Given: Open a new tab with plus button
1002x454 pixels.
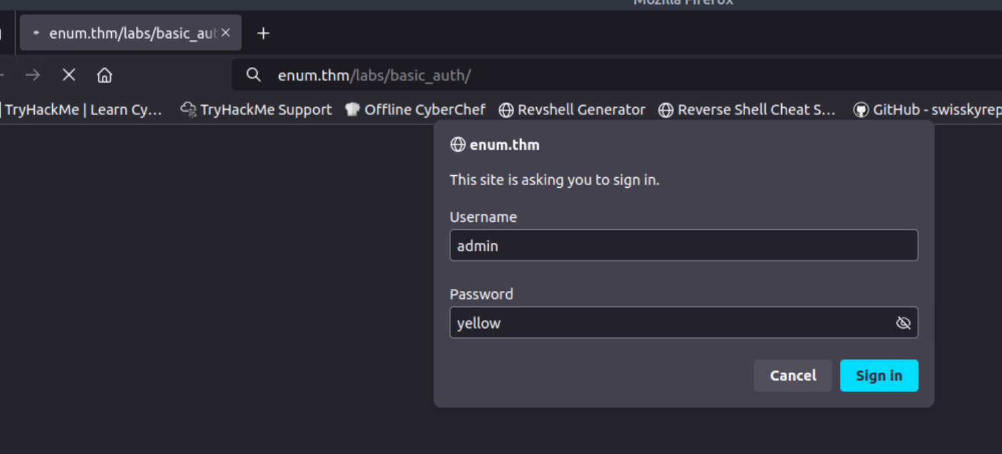Looking at the screenshot, I should [x=263, y=33].
